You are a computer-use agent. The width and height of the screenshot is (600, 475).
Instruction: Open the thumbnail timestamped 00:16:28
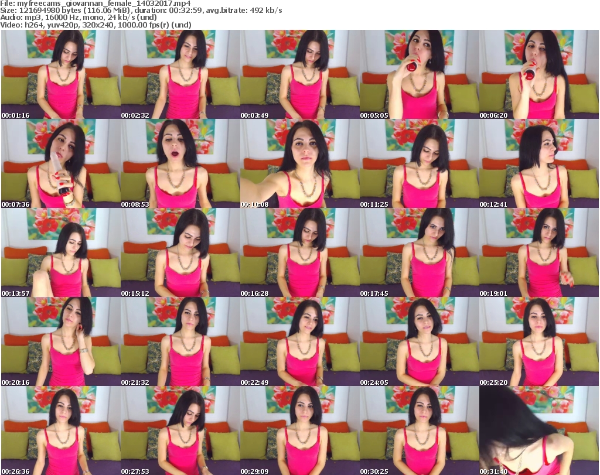300,253
